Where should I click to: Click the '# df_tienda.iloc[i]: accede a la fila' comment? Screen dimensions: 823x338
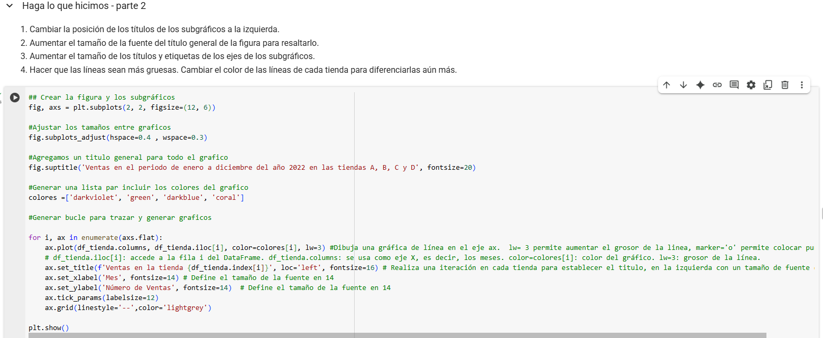[403, 258]
